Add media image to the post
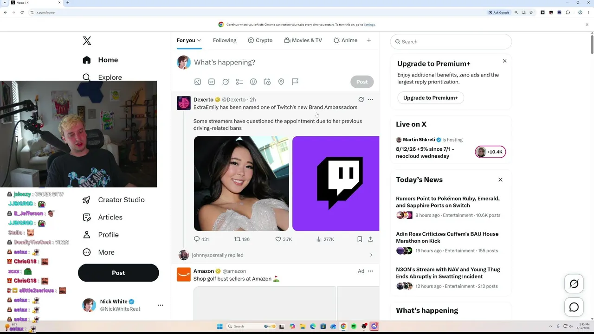594x334 pixels. (198, 82)
